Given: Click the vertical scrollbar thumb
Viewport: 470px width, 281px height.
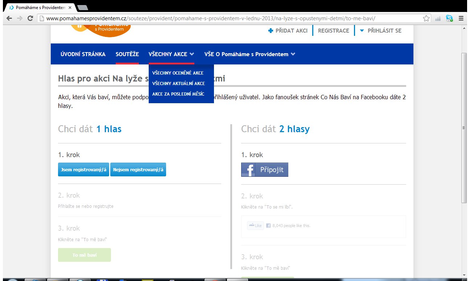Looking at the screenshot, I should click(x=464, y=127).
